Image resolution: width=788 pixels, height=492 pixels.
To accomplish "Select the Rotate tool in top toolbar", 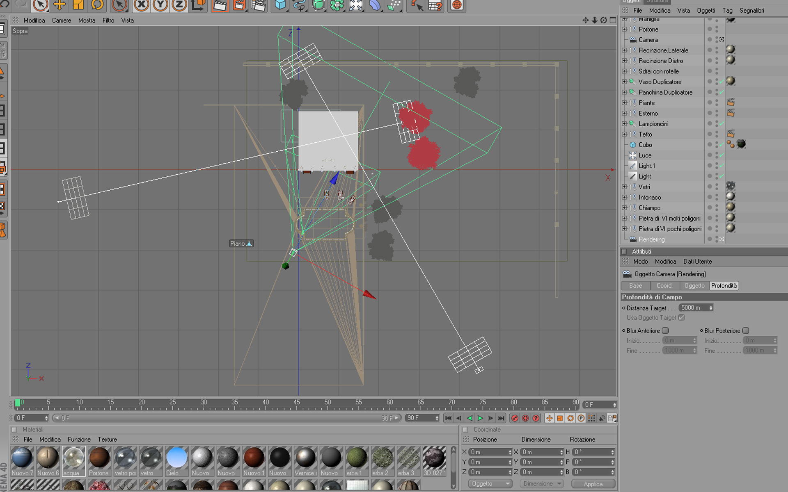I will [97, 5].
